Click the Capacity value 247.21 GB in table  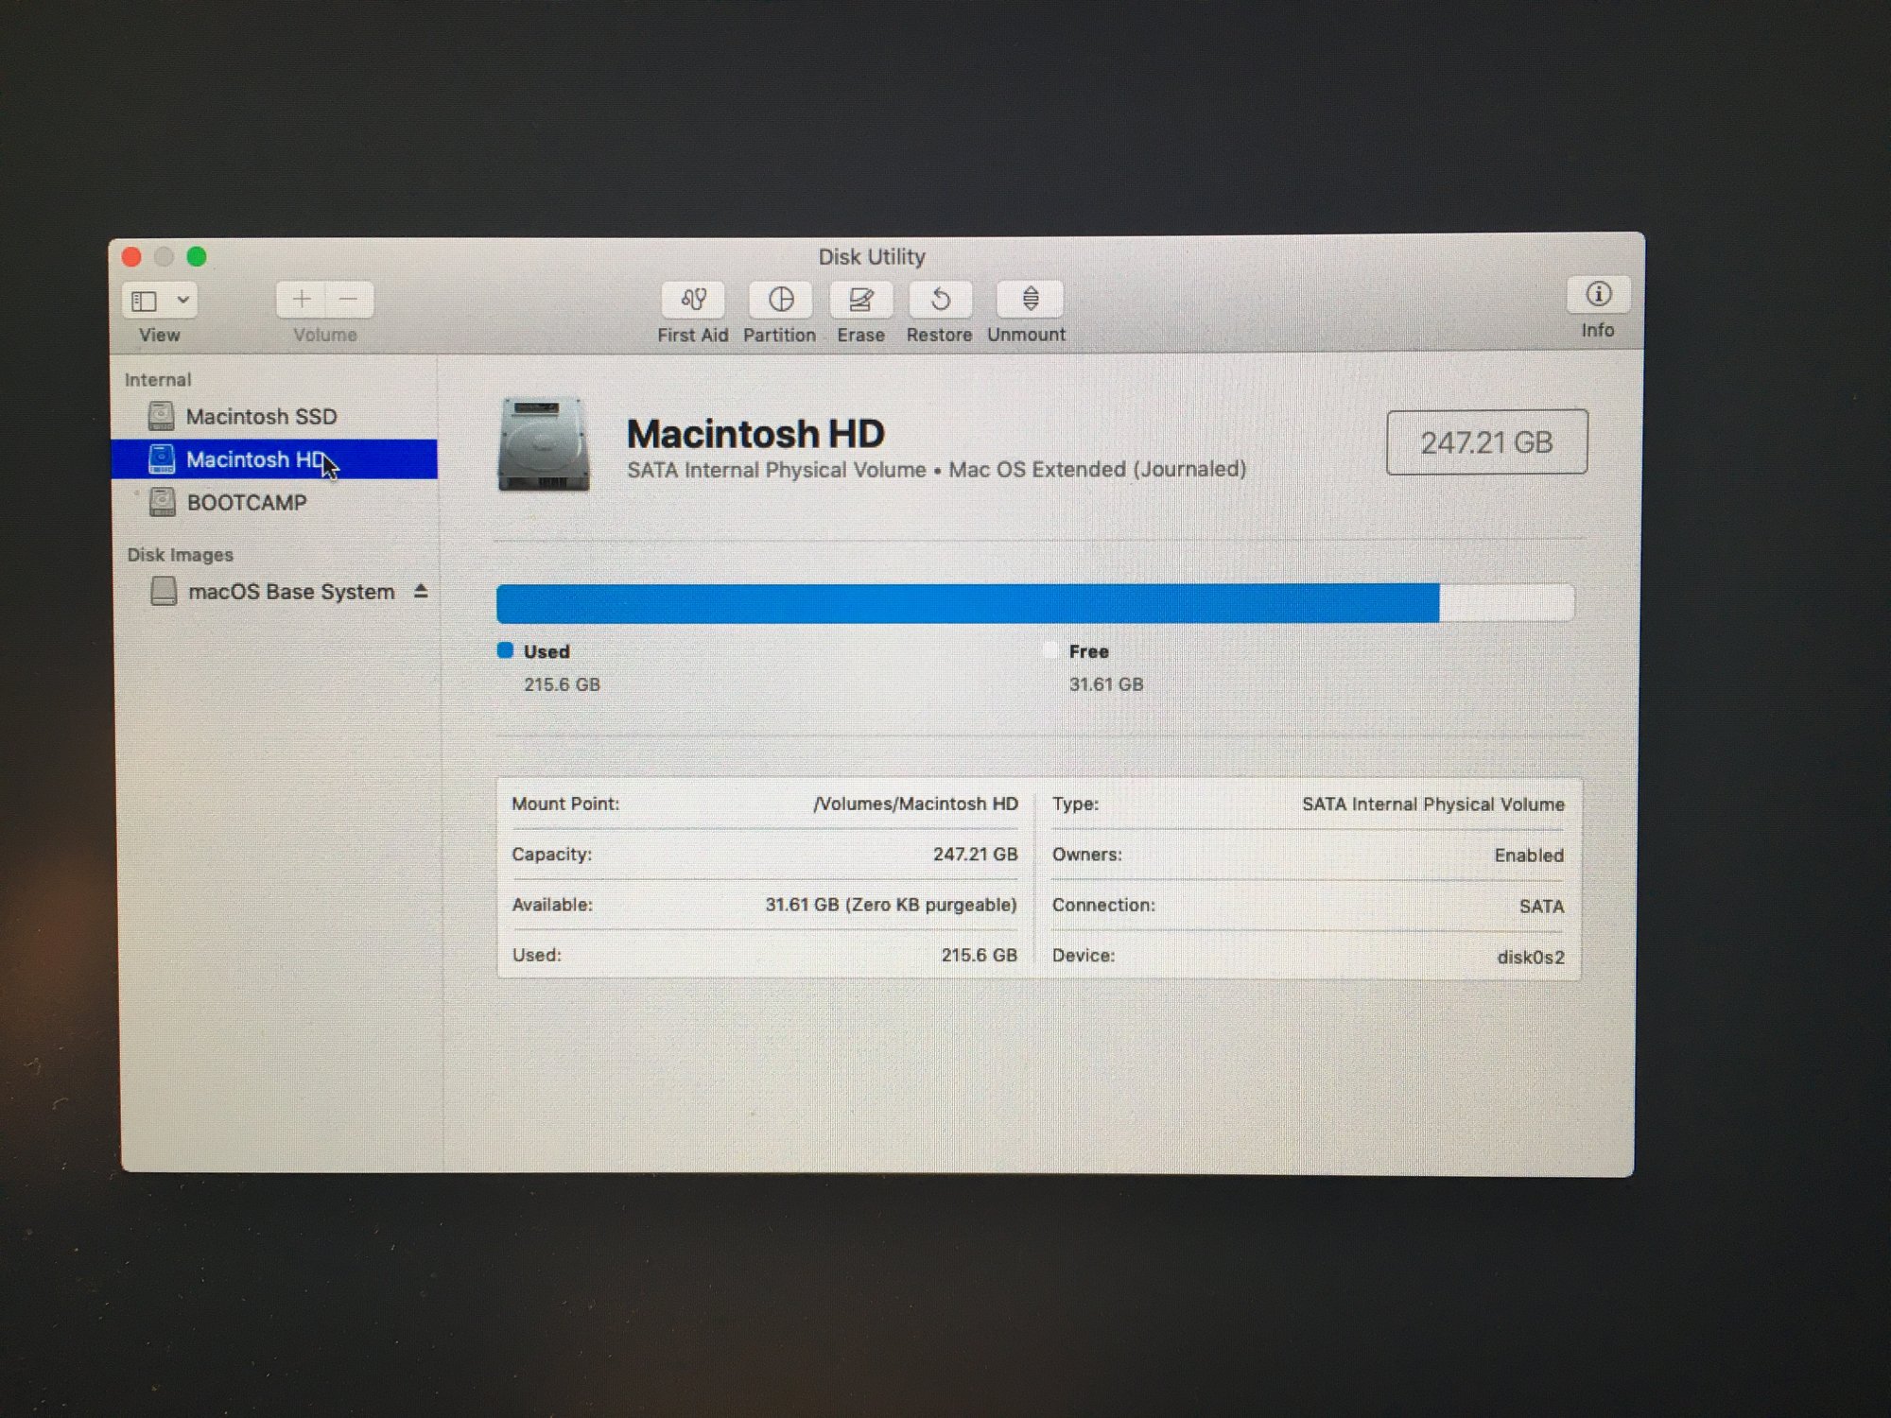[975, 855]
